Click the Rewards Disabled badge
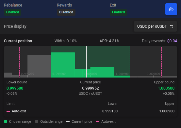Screen dimensions: 181x128 pyautogui.click(x=66, y=12)
